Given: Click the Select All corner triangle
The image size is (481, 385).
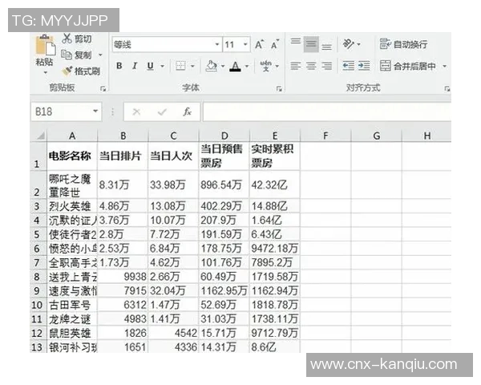Looking at the screenshot, I should point(39,136).
